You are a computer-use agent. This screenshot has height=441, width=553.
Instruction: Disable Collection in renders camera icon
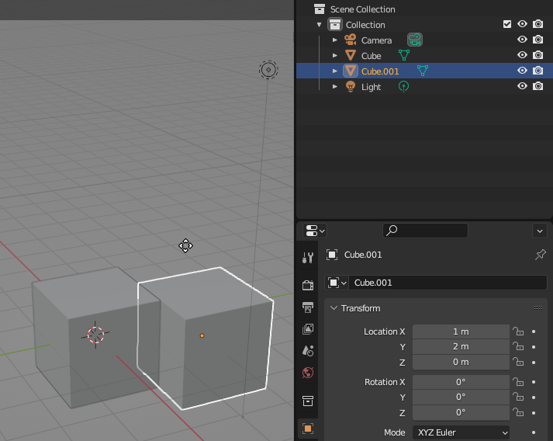(537, 24)
